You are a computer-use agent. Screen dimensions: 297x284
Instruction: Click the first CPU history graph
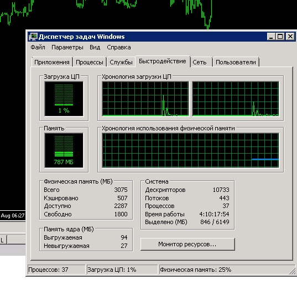pyautogui.click(x=145, y=99)
